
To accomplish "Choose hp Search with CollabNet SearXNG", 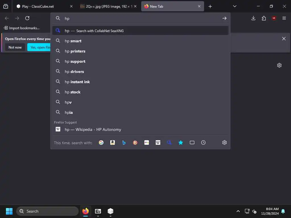I will [x=140, y=31].
